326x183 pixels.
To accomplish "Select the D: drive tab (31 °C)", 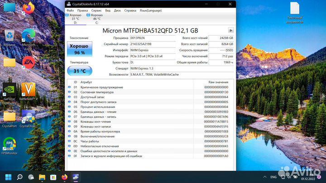I will coord(76,19).
